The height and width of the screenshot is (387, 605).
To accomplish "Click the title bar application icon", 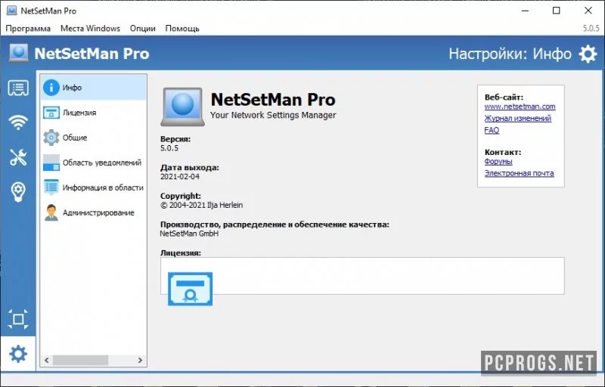I will (11, 11).
